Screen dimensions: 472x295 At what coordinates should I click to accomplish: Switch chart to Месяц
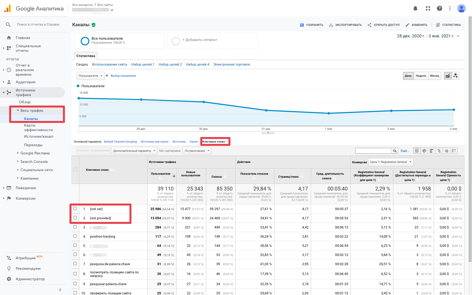pyautogui.click(x=435, y=76)
